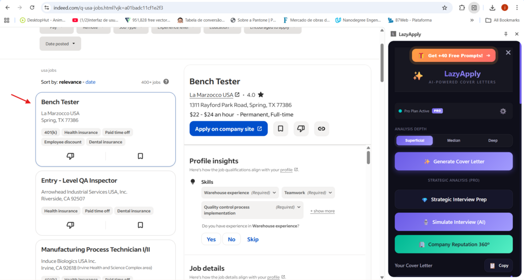Bookmark this page with the star icon
This screenshot has width=524, height=280.
[444, 8]
